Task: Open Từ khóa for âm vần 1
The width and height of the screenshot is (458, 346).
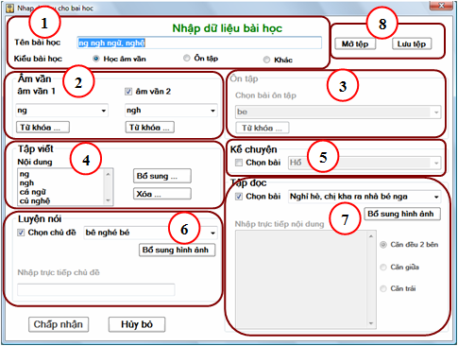Action: (42, 128)
